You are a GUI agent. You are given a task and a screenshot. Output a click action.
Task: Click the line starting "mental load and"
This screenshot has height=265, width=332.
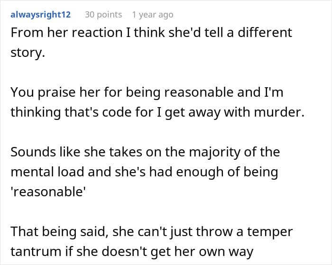[x=144, y=172]
